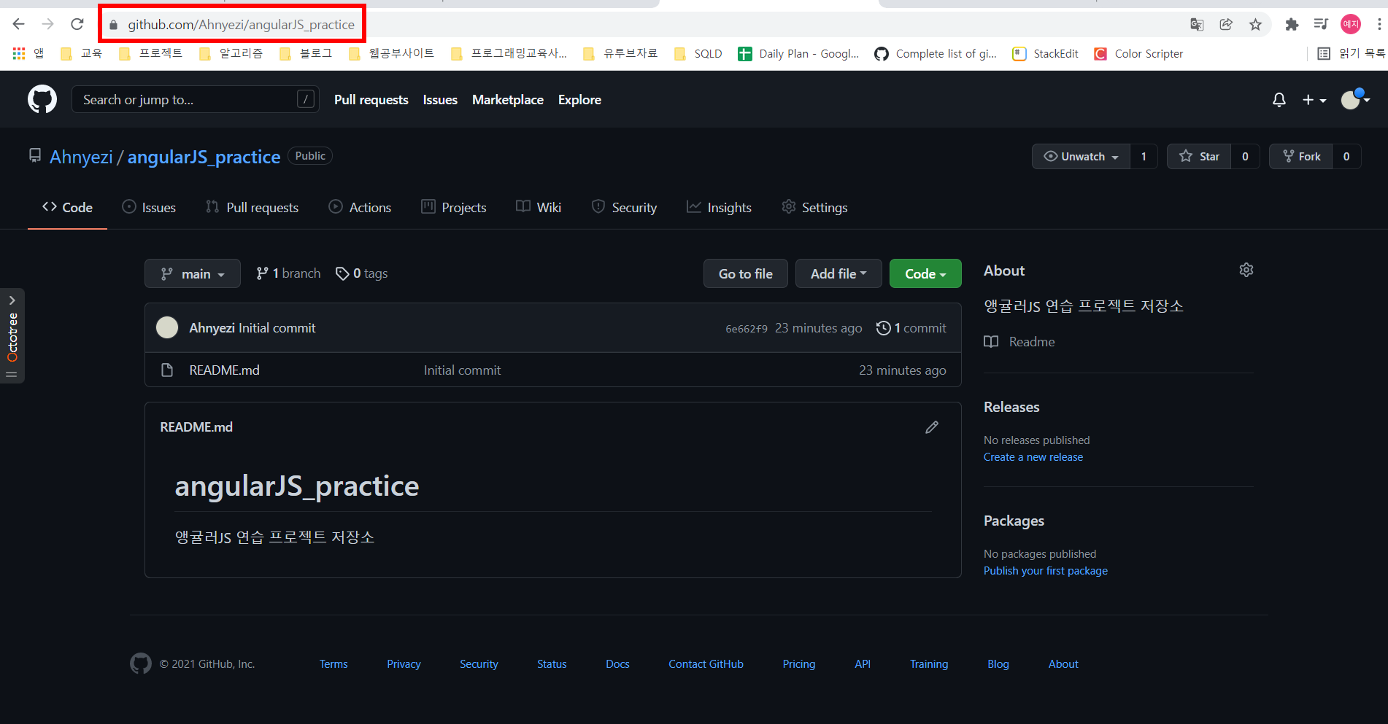Click the edit README pencil icon
The width and height of the screenshot is (1388, 724).
pyautogui.click(x=932, y=427)
